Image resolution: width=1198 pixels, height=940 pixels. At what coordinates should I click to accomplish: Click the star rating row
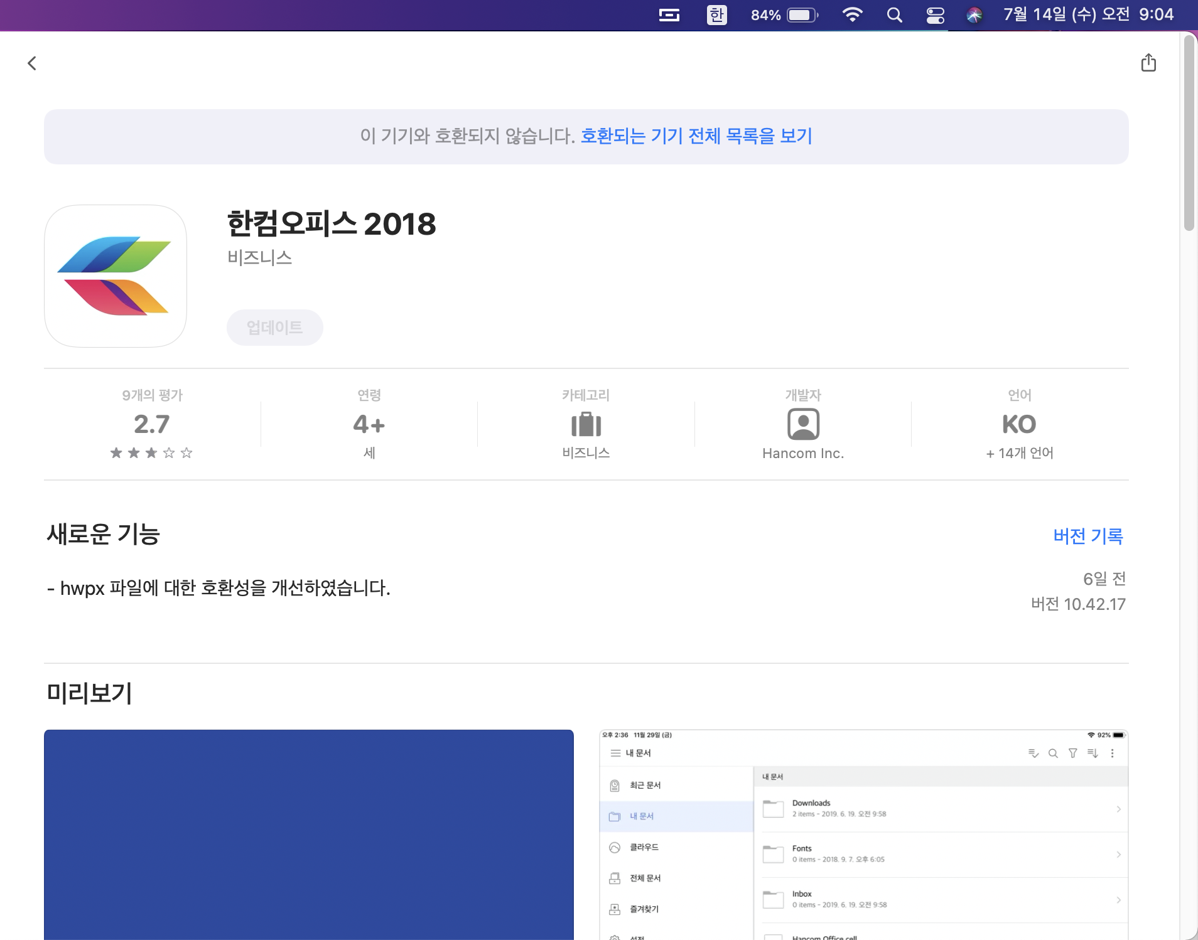tap(151, 453)
